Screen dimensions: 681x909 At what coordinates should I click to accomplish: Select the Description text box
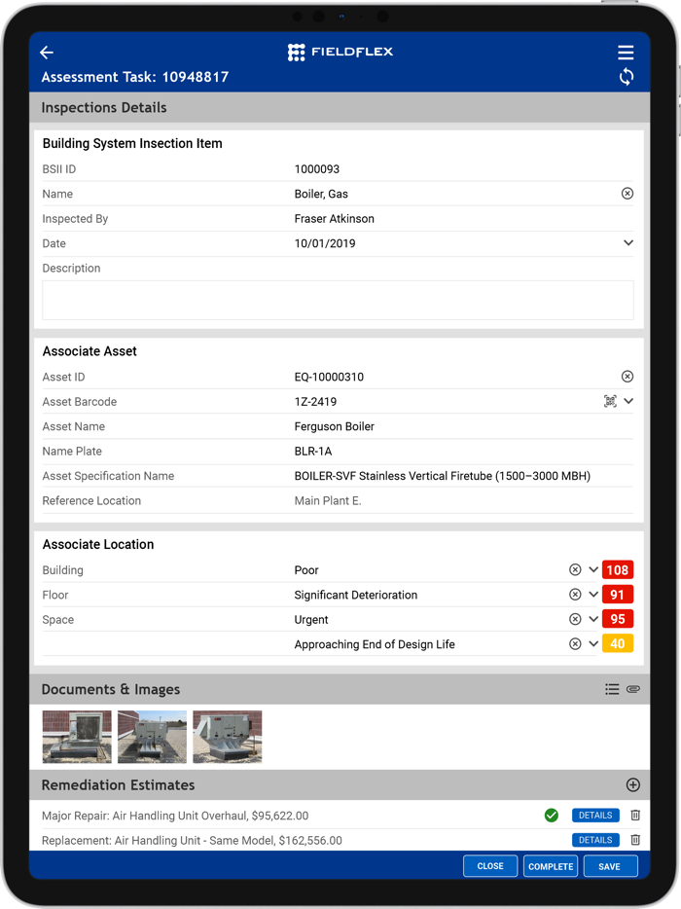(x=338, y=301)
